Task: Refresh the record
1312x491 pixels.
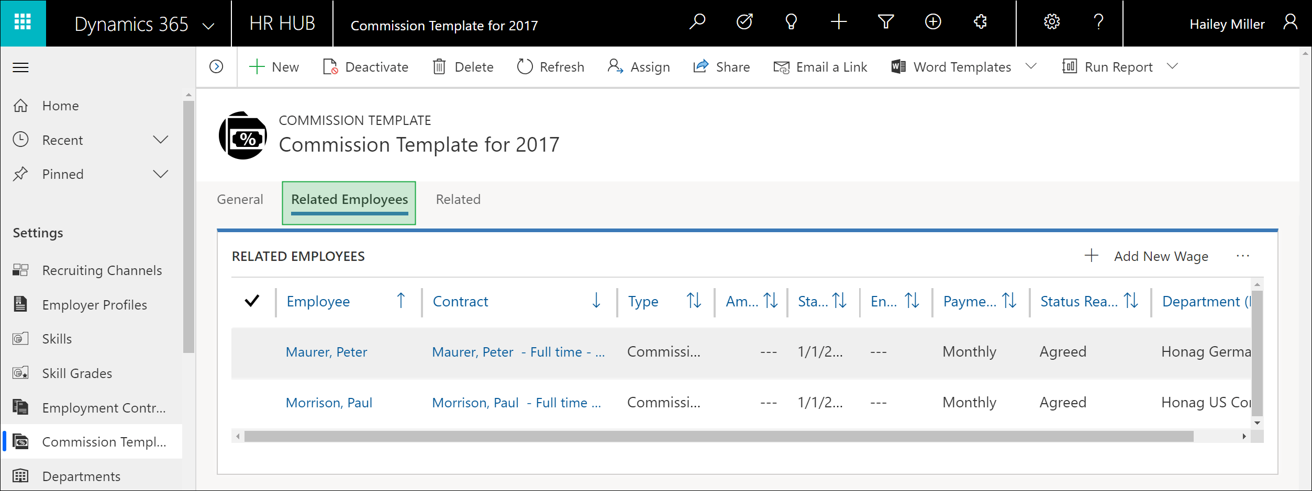Action: [550, 67]
